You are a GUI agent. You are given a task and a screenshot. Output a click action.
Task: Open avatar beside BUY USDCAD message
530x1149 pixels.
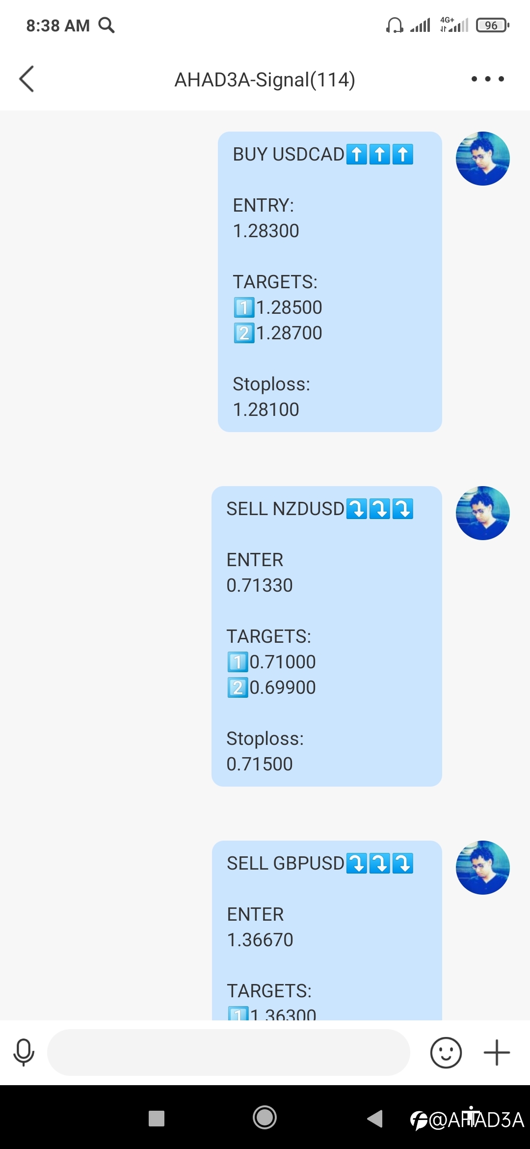tap(483, 159)
